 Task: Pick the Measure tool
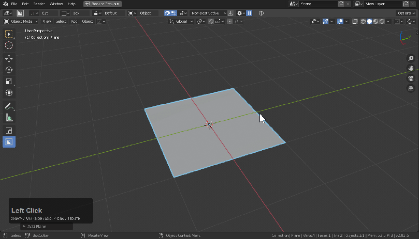click(9, 118)
